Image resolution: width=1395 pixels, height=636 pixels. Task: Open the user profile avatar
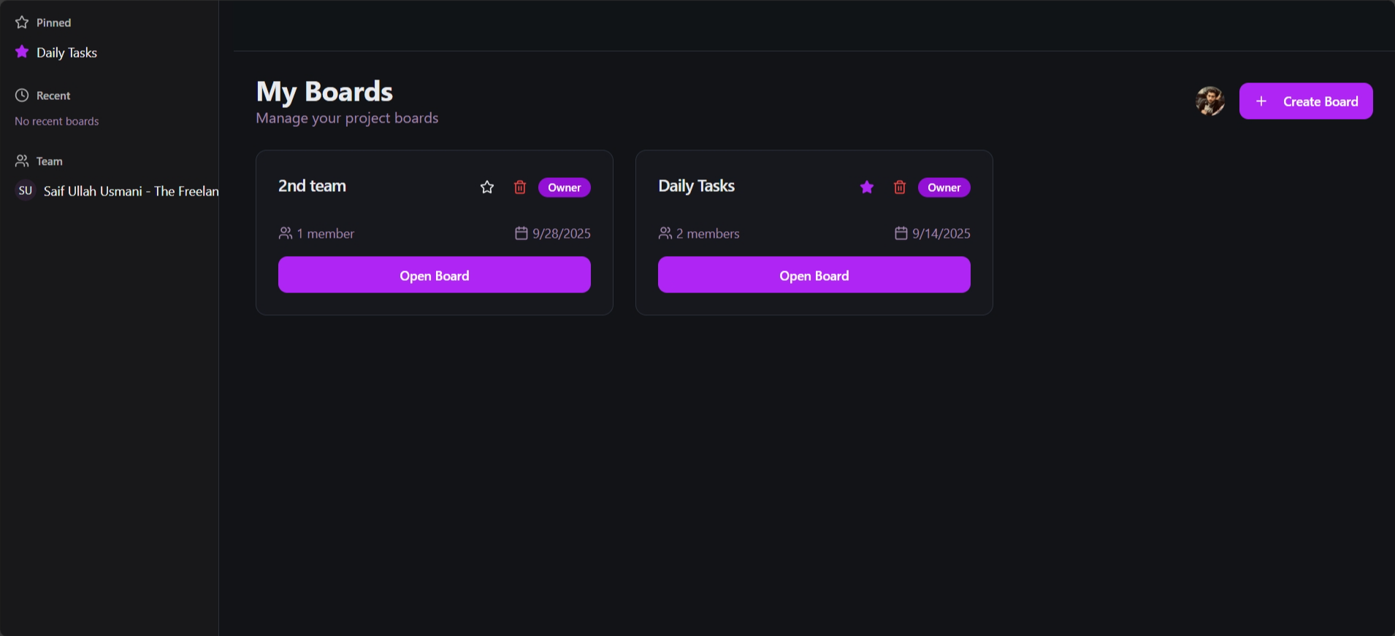coord(1210,101)
